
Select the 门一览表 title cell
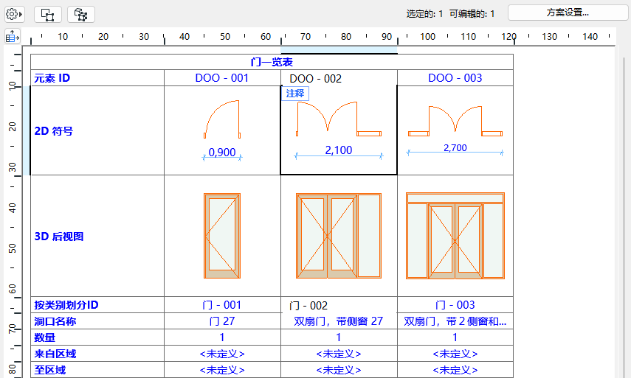pos(272,63)
